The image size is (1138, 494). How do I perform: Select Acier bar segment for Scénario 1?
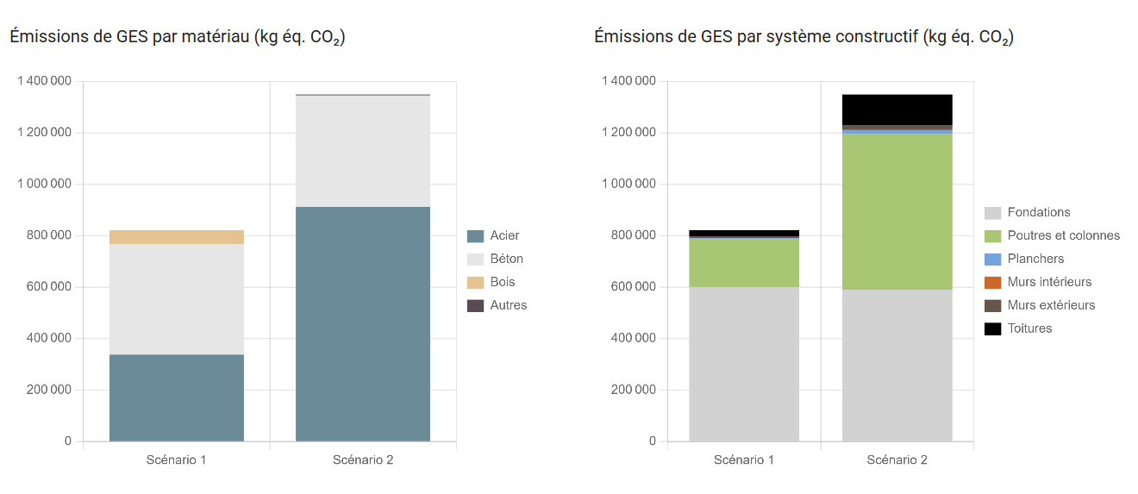(x=177, y=397)
